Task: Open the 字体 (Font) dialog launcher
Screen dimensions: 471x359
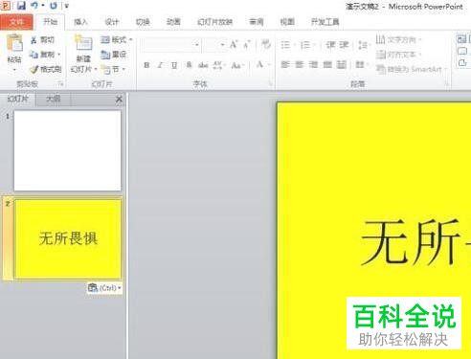Action: (x=270, y=84)
